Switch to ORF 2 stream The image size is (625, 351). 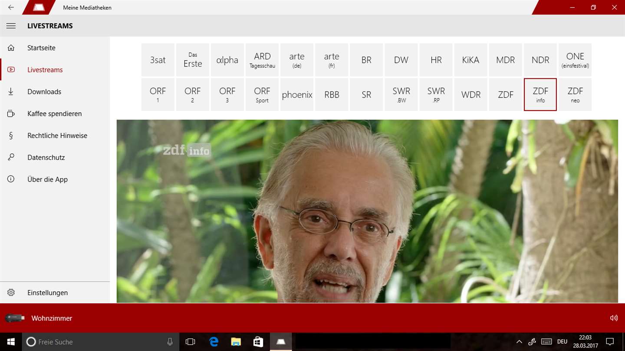pyautogui.click(x=193, y=94)
